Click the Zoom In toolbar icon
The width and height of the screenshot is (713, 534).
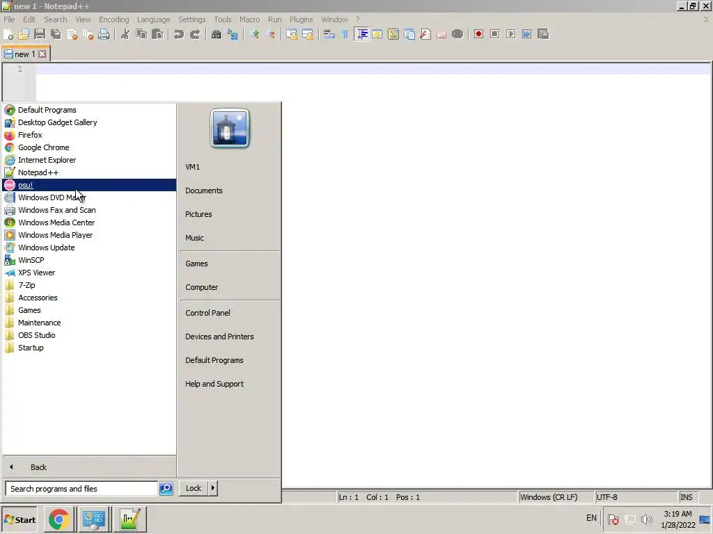pyautogui.click(x=254, y=35)
